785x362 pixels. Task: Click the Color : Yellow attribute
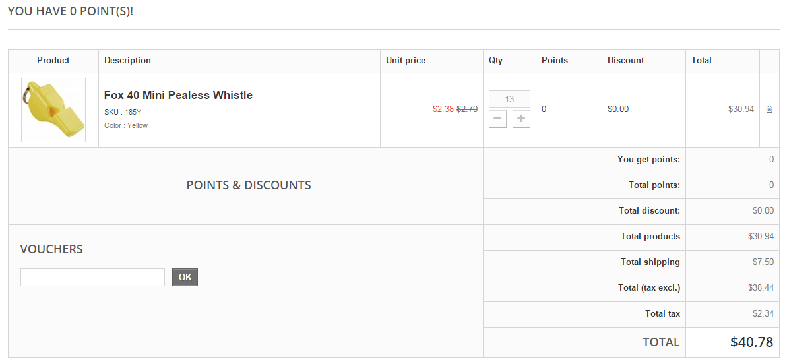[x=126, y=125]
